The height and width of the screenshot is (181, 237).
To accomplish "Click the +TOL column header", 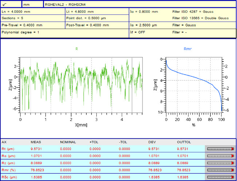I will [x=94, y=142].
